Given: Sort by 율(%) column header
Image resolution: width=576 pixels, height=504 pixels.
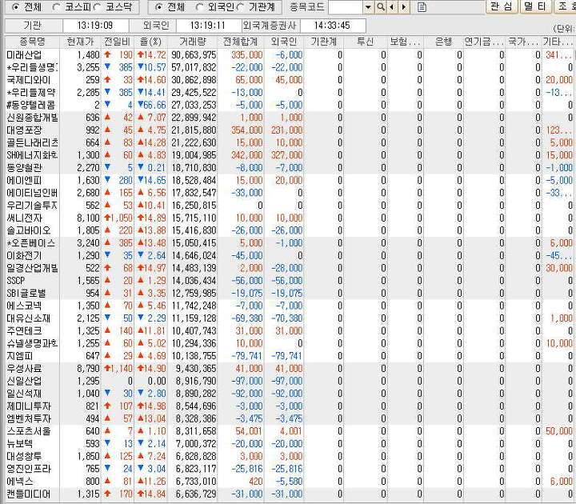Looking at the screenshot, I should tap(150, 42).
